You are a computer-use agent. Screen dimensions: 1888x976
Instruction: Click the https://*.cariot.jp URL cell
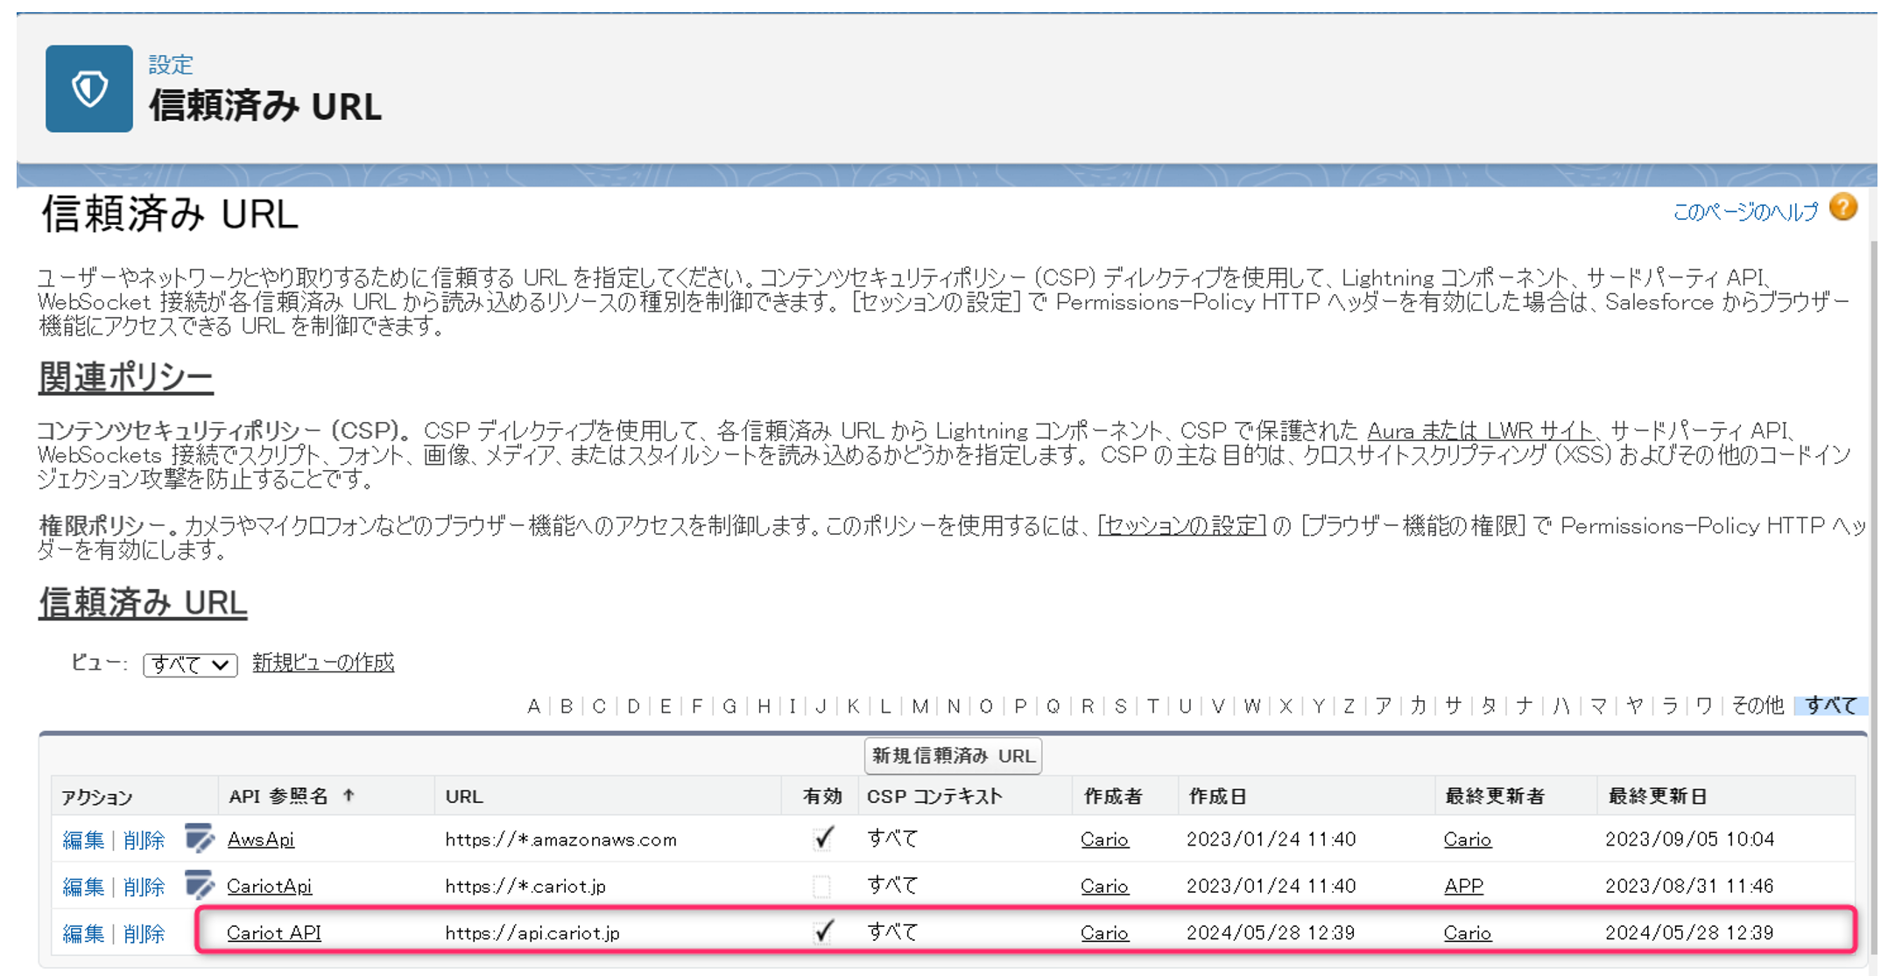[x=525, y=886]
